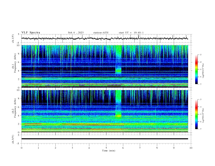The height and width of the screenshot is (166, 215).
Task: Click the lower 'log(PSD)(V²/Hz)' colorbar label
Action: tap(203, 116)
